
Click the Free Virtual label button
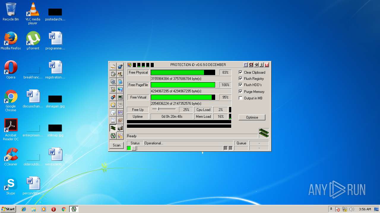pos(138,97)
